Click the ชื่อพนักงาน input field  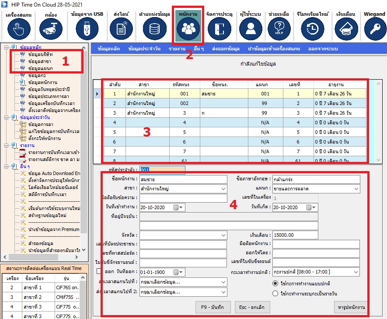point(183,179)
